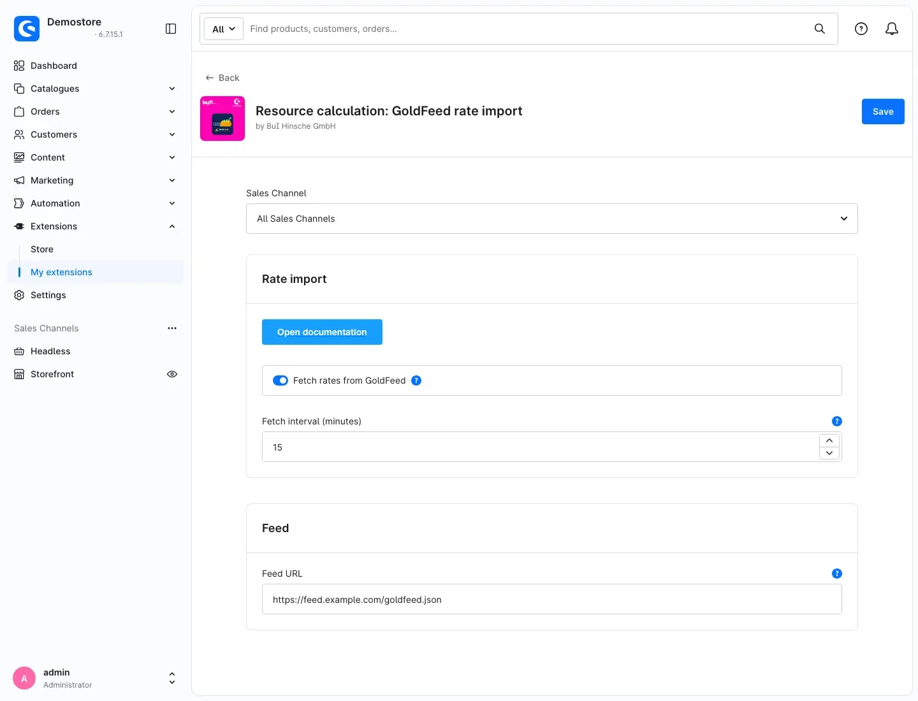The width and height of the screenshot is (918, 701).
Task: Decrease the fetch interval value
Action: pos(829,453)
